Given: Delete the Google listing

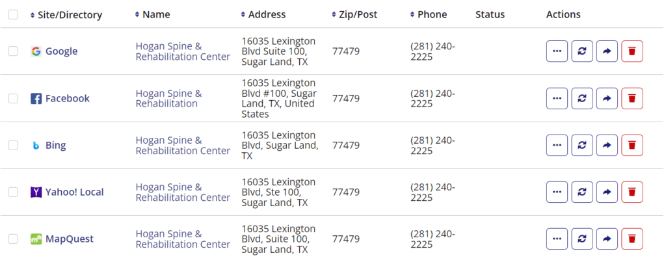Looking at the screenshot, I should point(632,51).
